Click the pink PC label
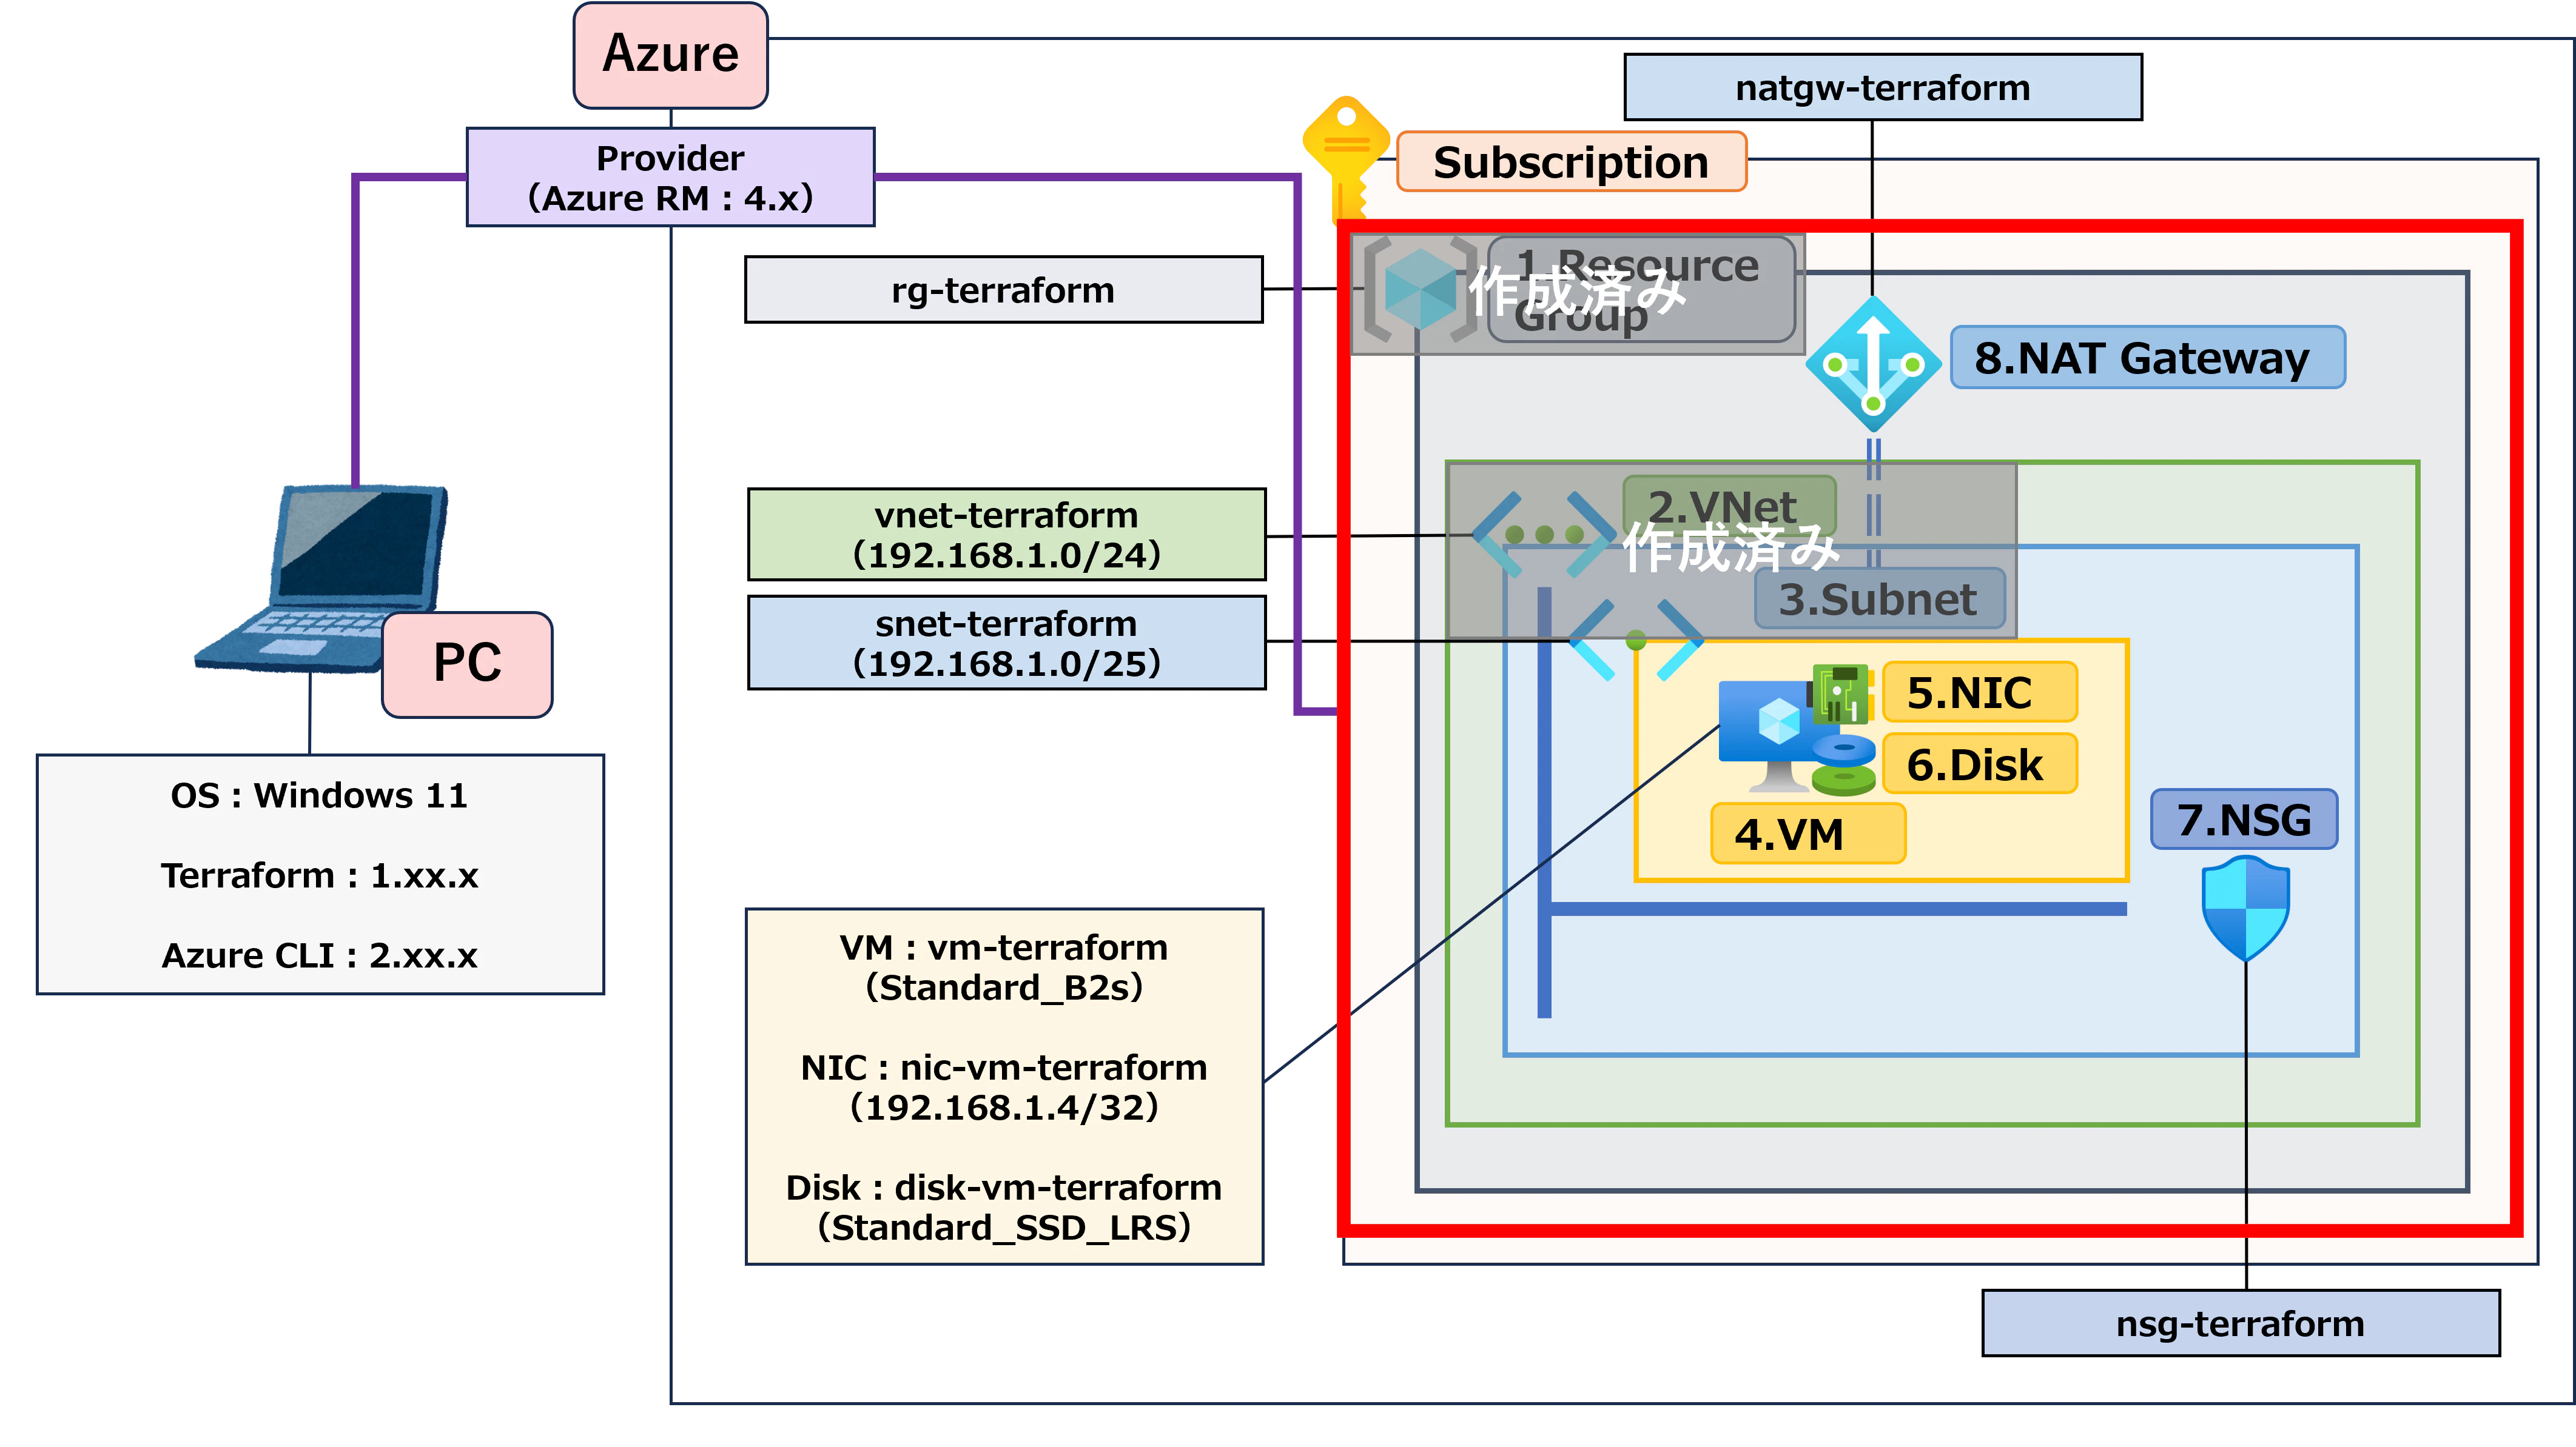This screenshot has height=1447, width=2576. click(x=467, y=664)
